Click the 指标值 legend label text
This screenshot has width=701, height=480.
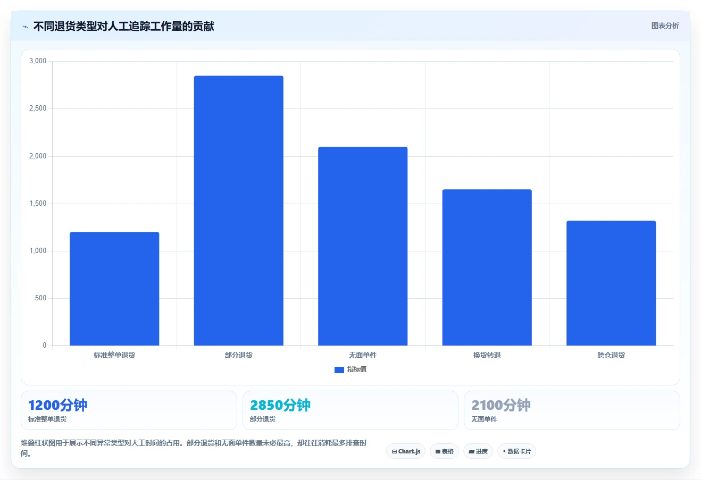[357, 369]
